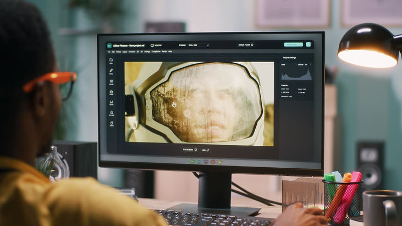This screenshot has height=226, width=402.
Task: Click the Project settings panel title
Action: (289, 58)
